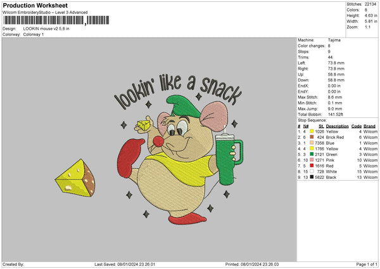Click the 'Brick Red' description text
The image size is (380, 269).
click(x=335, y=137)
